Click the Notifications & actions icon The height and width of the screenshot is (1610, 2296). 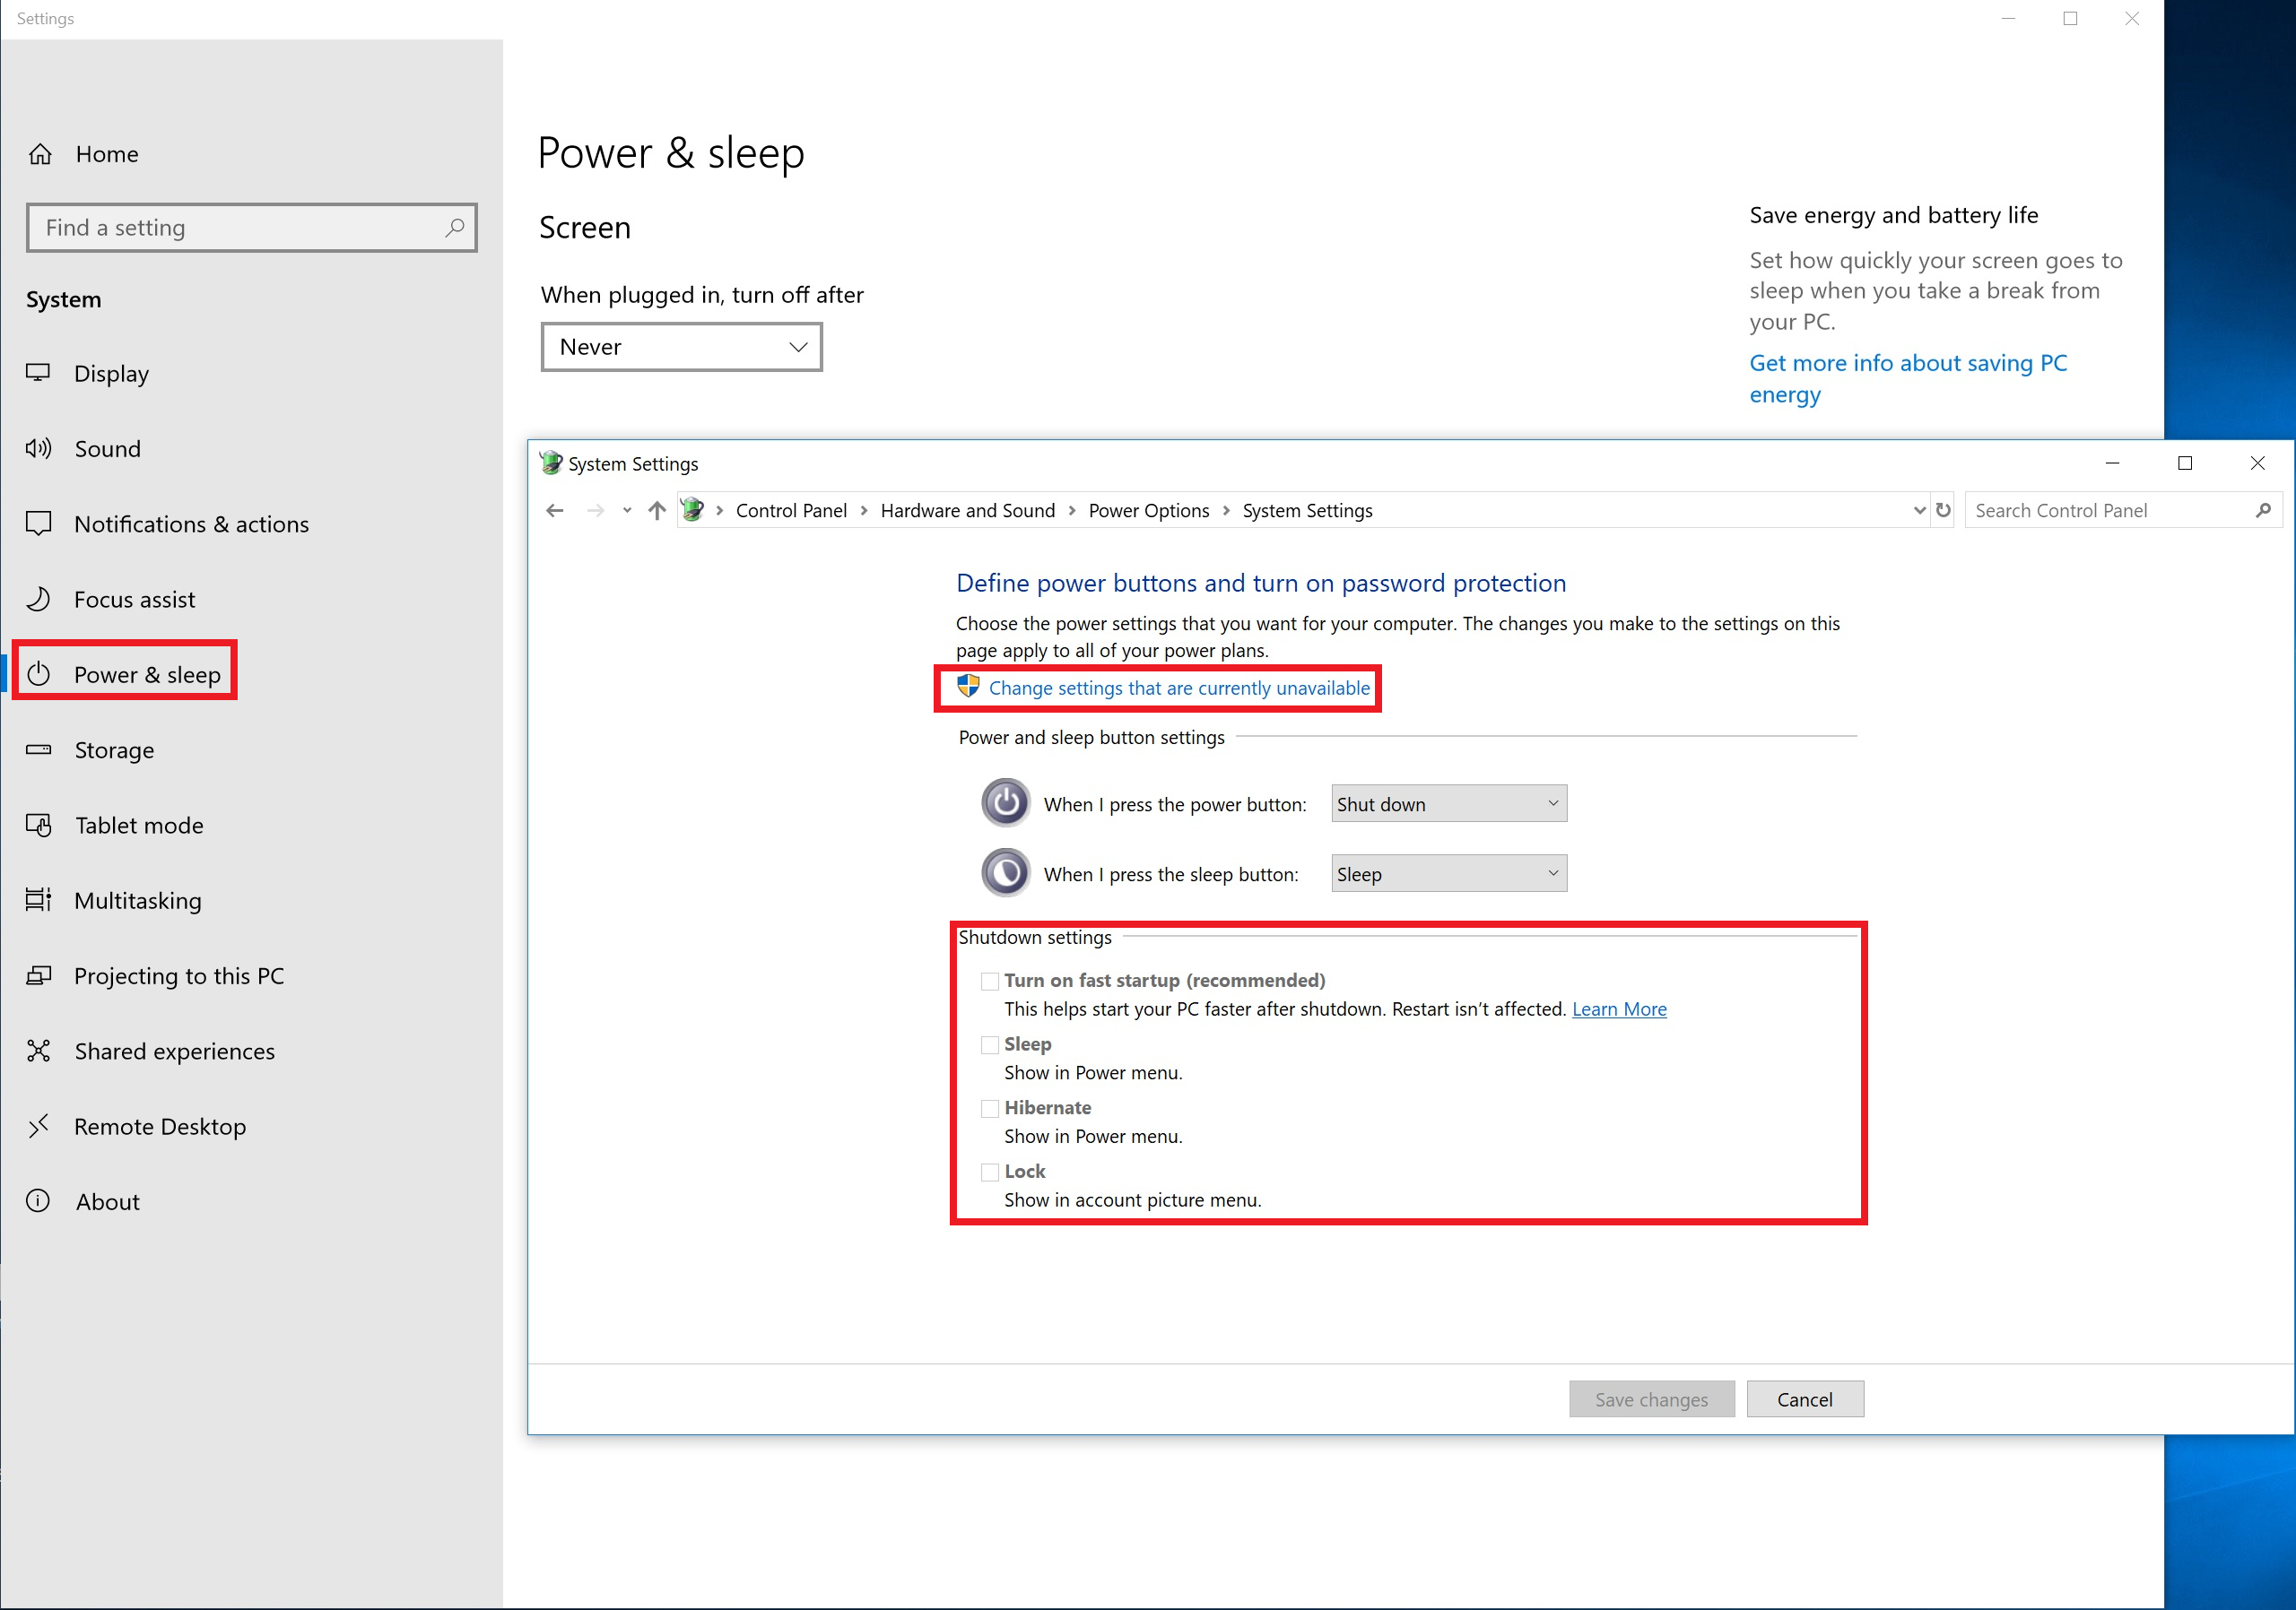point(38,523)
